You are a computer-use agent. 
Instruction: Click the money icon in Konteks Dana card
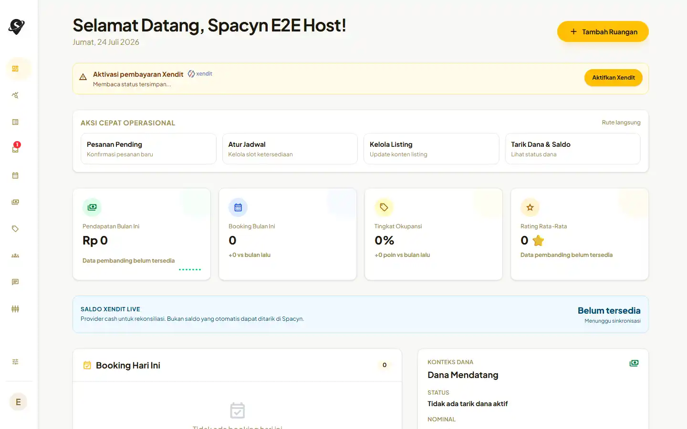[x=634, y=363]
